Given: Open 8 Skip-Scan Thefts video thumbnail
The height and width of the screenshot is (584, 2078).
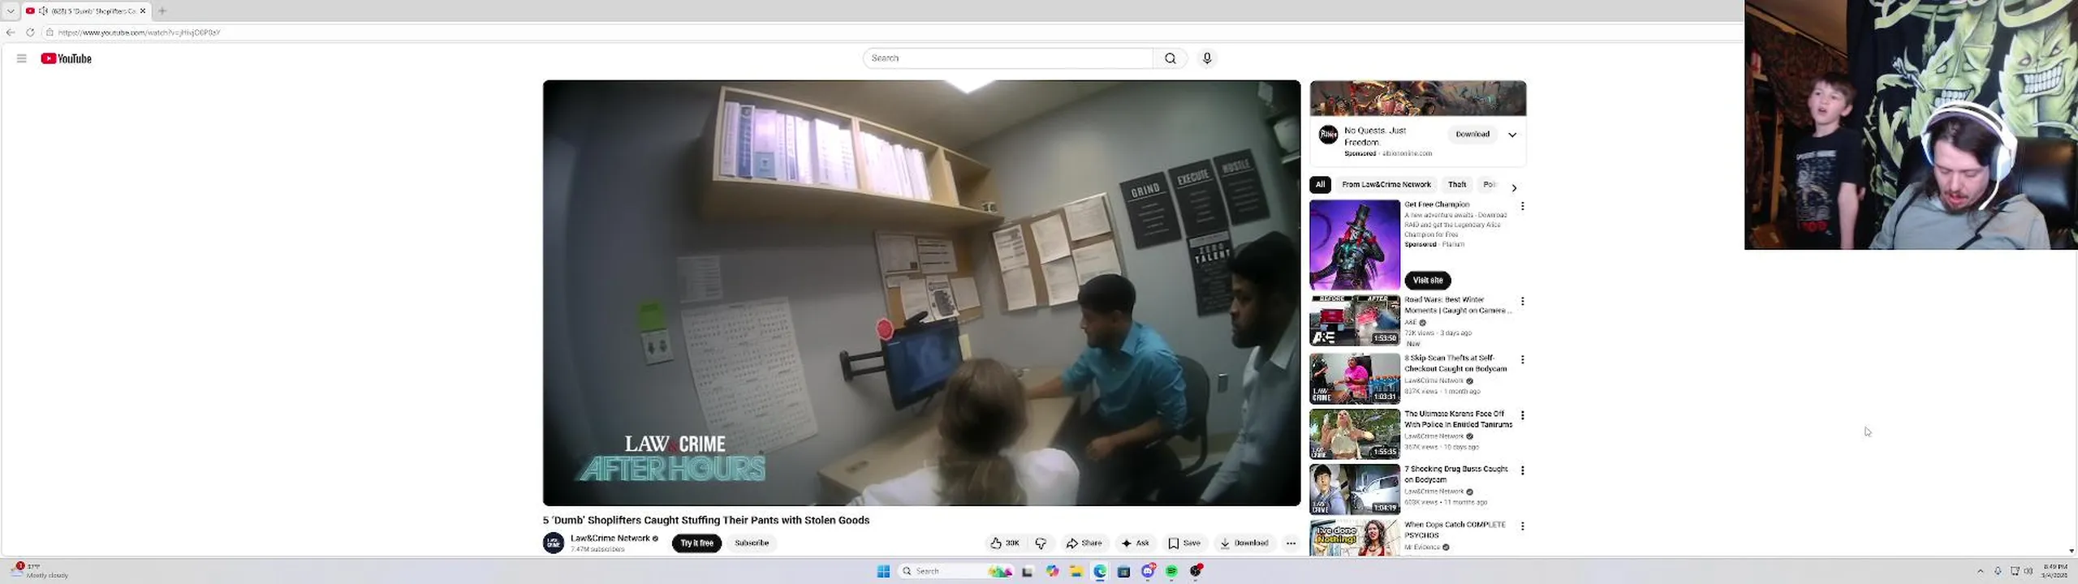Looking at the screenshot, I should point(1355,379).
